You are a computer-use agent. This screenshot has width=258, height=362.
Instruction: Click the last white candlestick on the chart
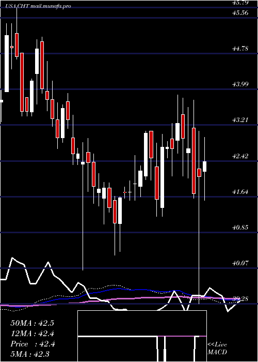[x=204, y=167]
